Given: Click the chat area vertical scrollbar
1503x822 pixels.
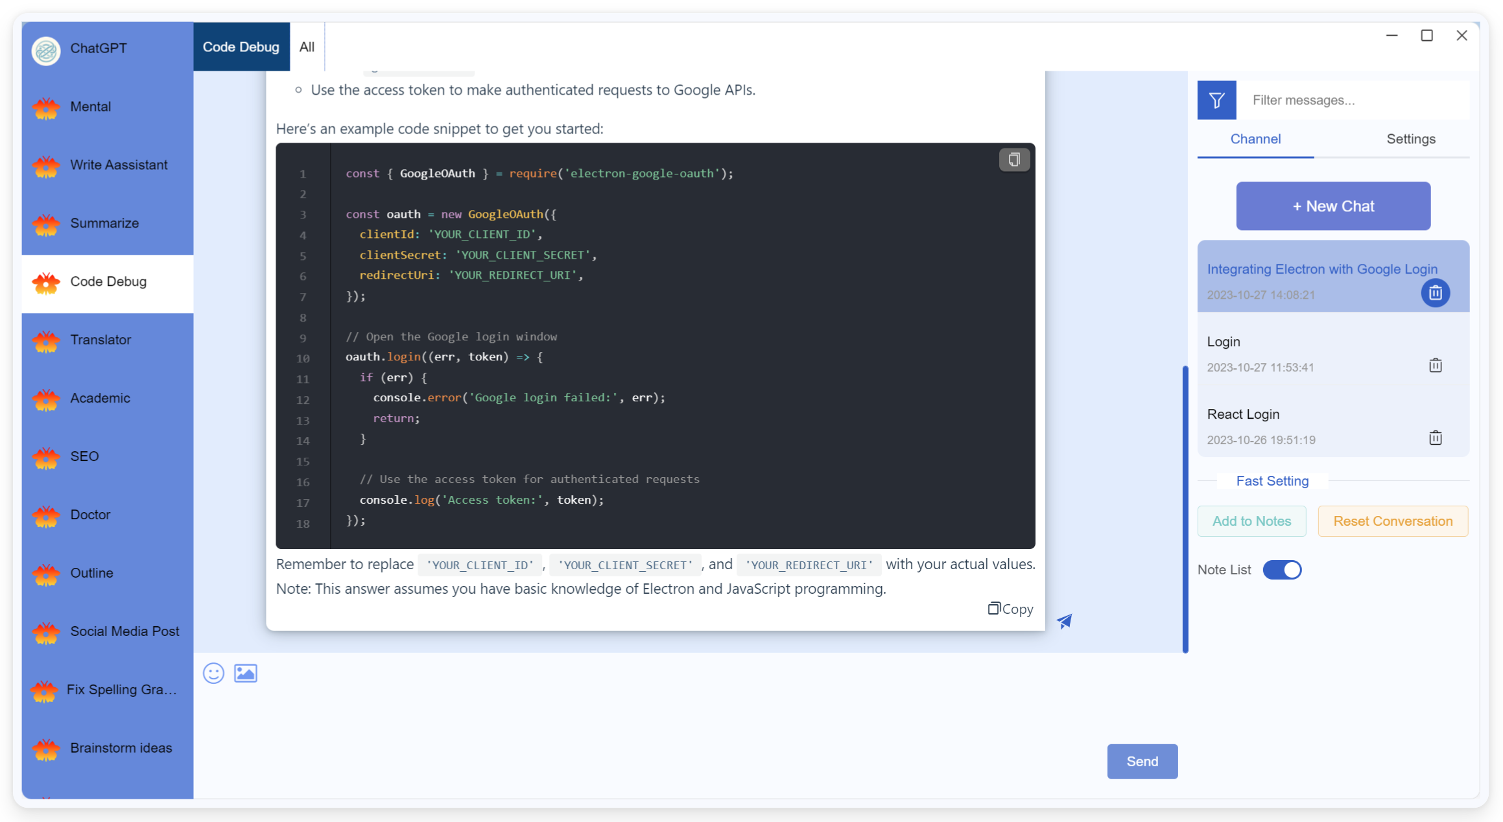Looking at the screenshot, I should [1185, 509].
